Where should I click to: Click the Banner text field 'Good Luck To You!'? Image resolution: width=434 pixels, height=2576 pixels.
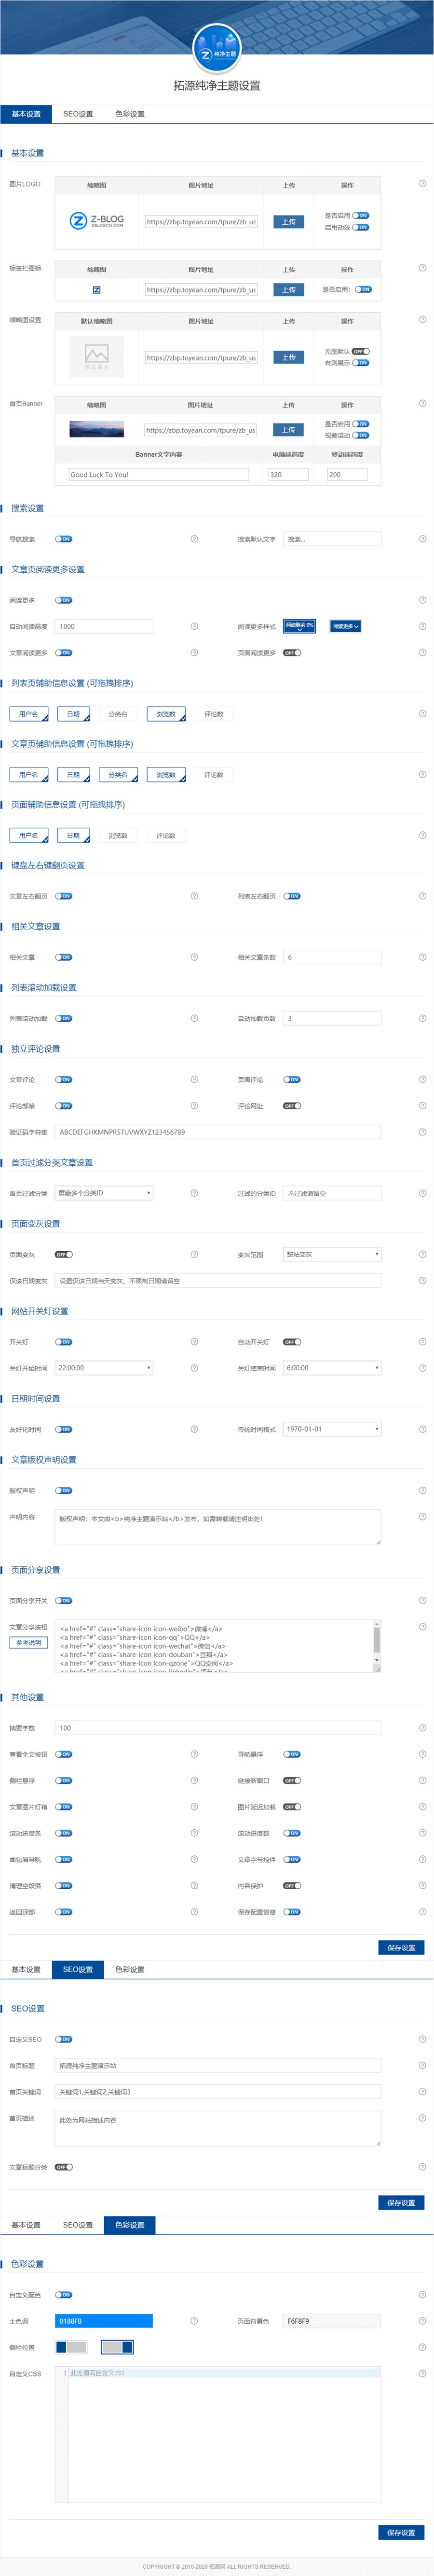coord(158,475)
